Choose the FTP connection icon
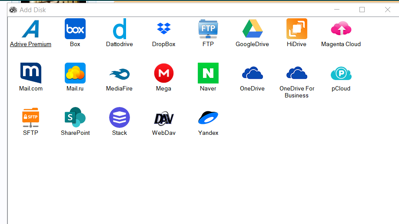 coord(208,29)
